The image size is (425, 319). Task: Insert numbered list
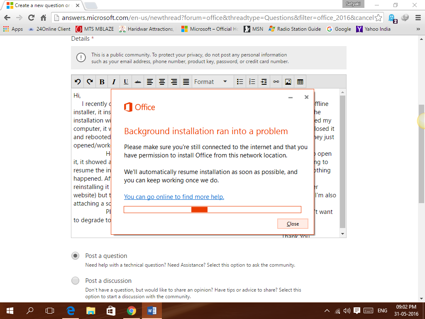point(252,82)
